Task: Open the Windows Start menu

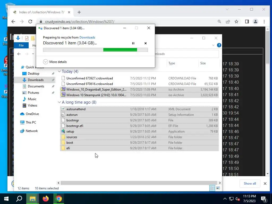Action: 6,199
